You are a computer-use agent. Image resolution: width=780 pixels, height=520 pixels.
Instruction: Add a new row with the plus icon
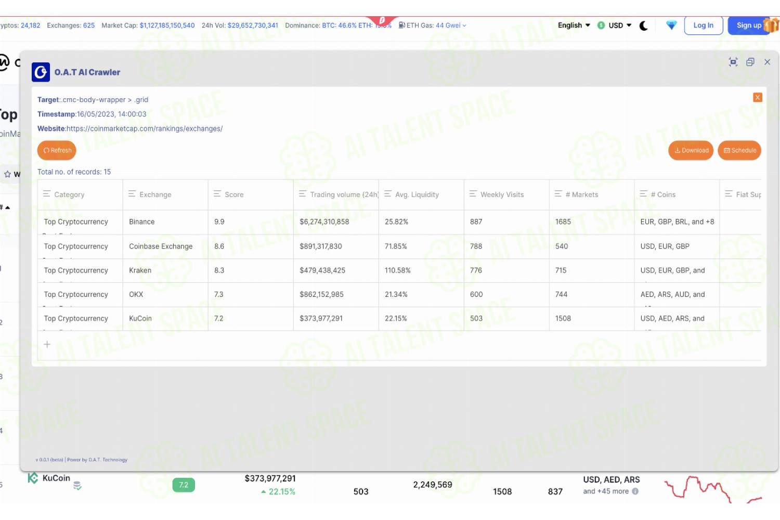pos(47,344)
